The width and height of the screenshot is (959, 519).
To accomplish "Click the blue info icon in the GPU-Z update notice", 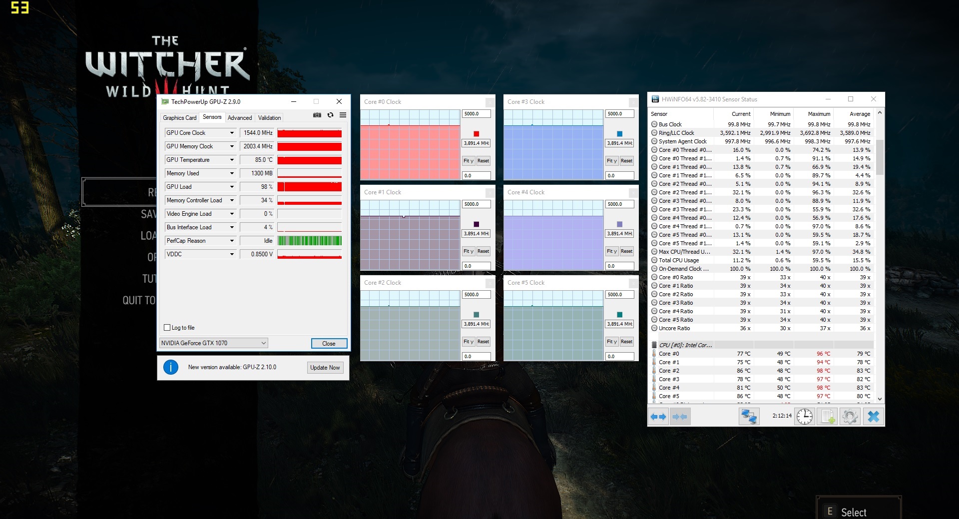I will point(171,367).
